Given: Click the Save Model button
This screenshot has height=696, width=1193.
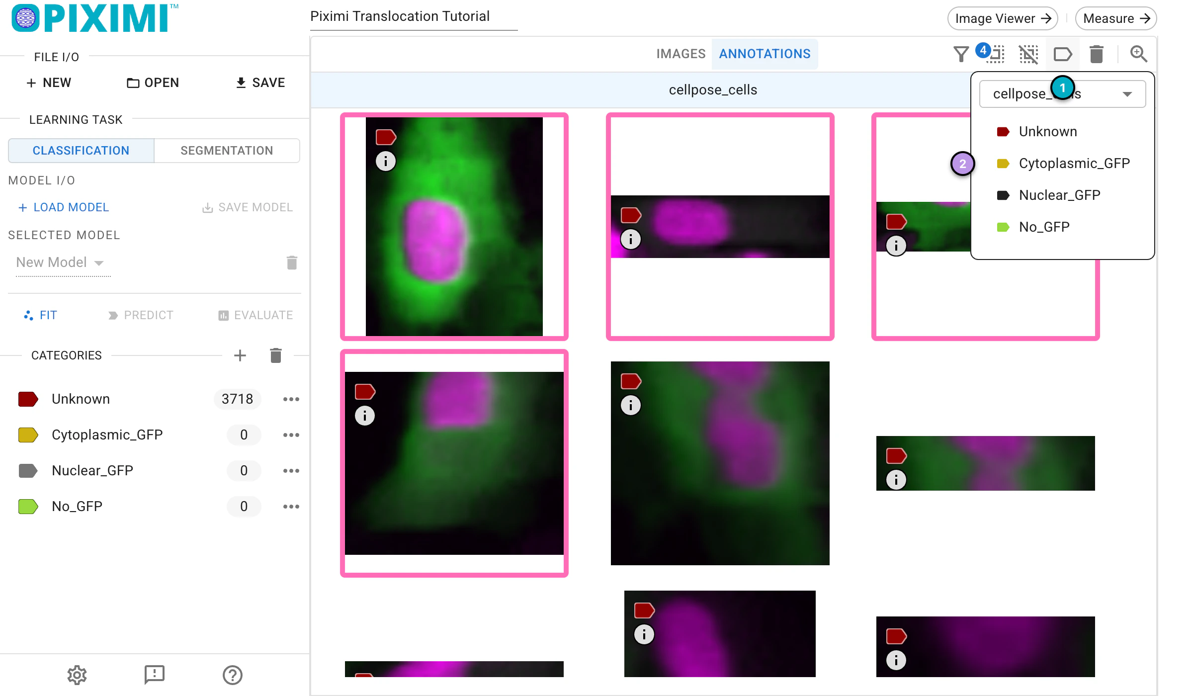Looking at the screenshot, I should tap(248, 207).
